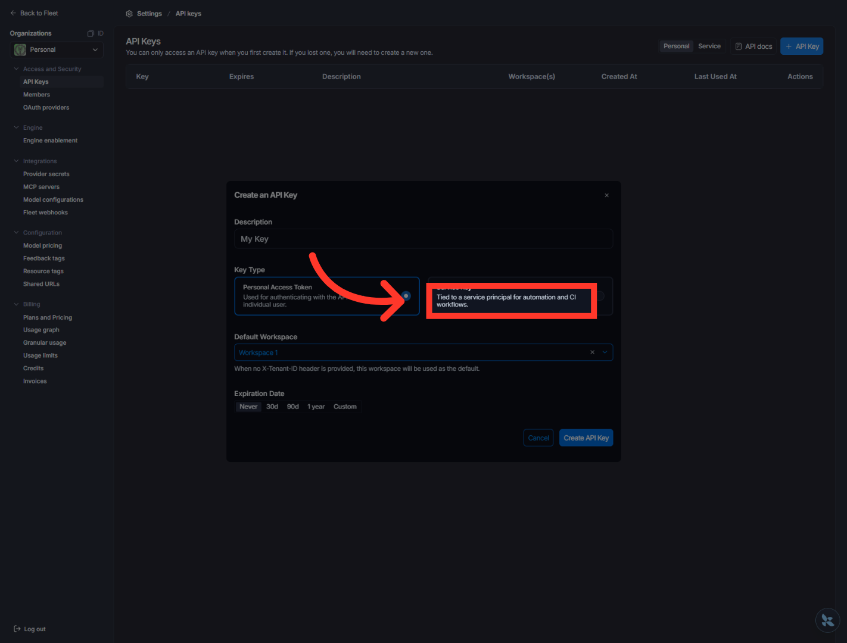Open MCP servers settings
Viewport: 847px width, 643px height.
point(42,187)
